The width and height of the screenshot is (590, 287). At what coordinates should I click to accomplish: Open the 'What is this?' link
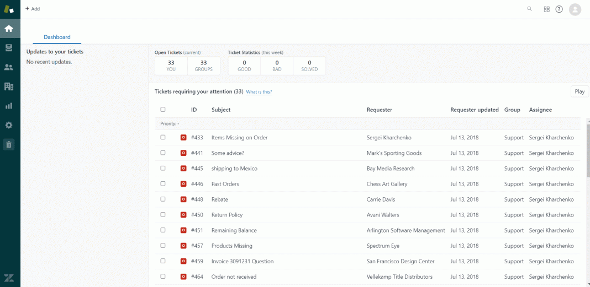[259, 92]
